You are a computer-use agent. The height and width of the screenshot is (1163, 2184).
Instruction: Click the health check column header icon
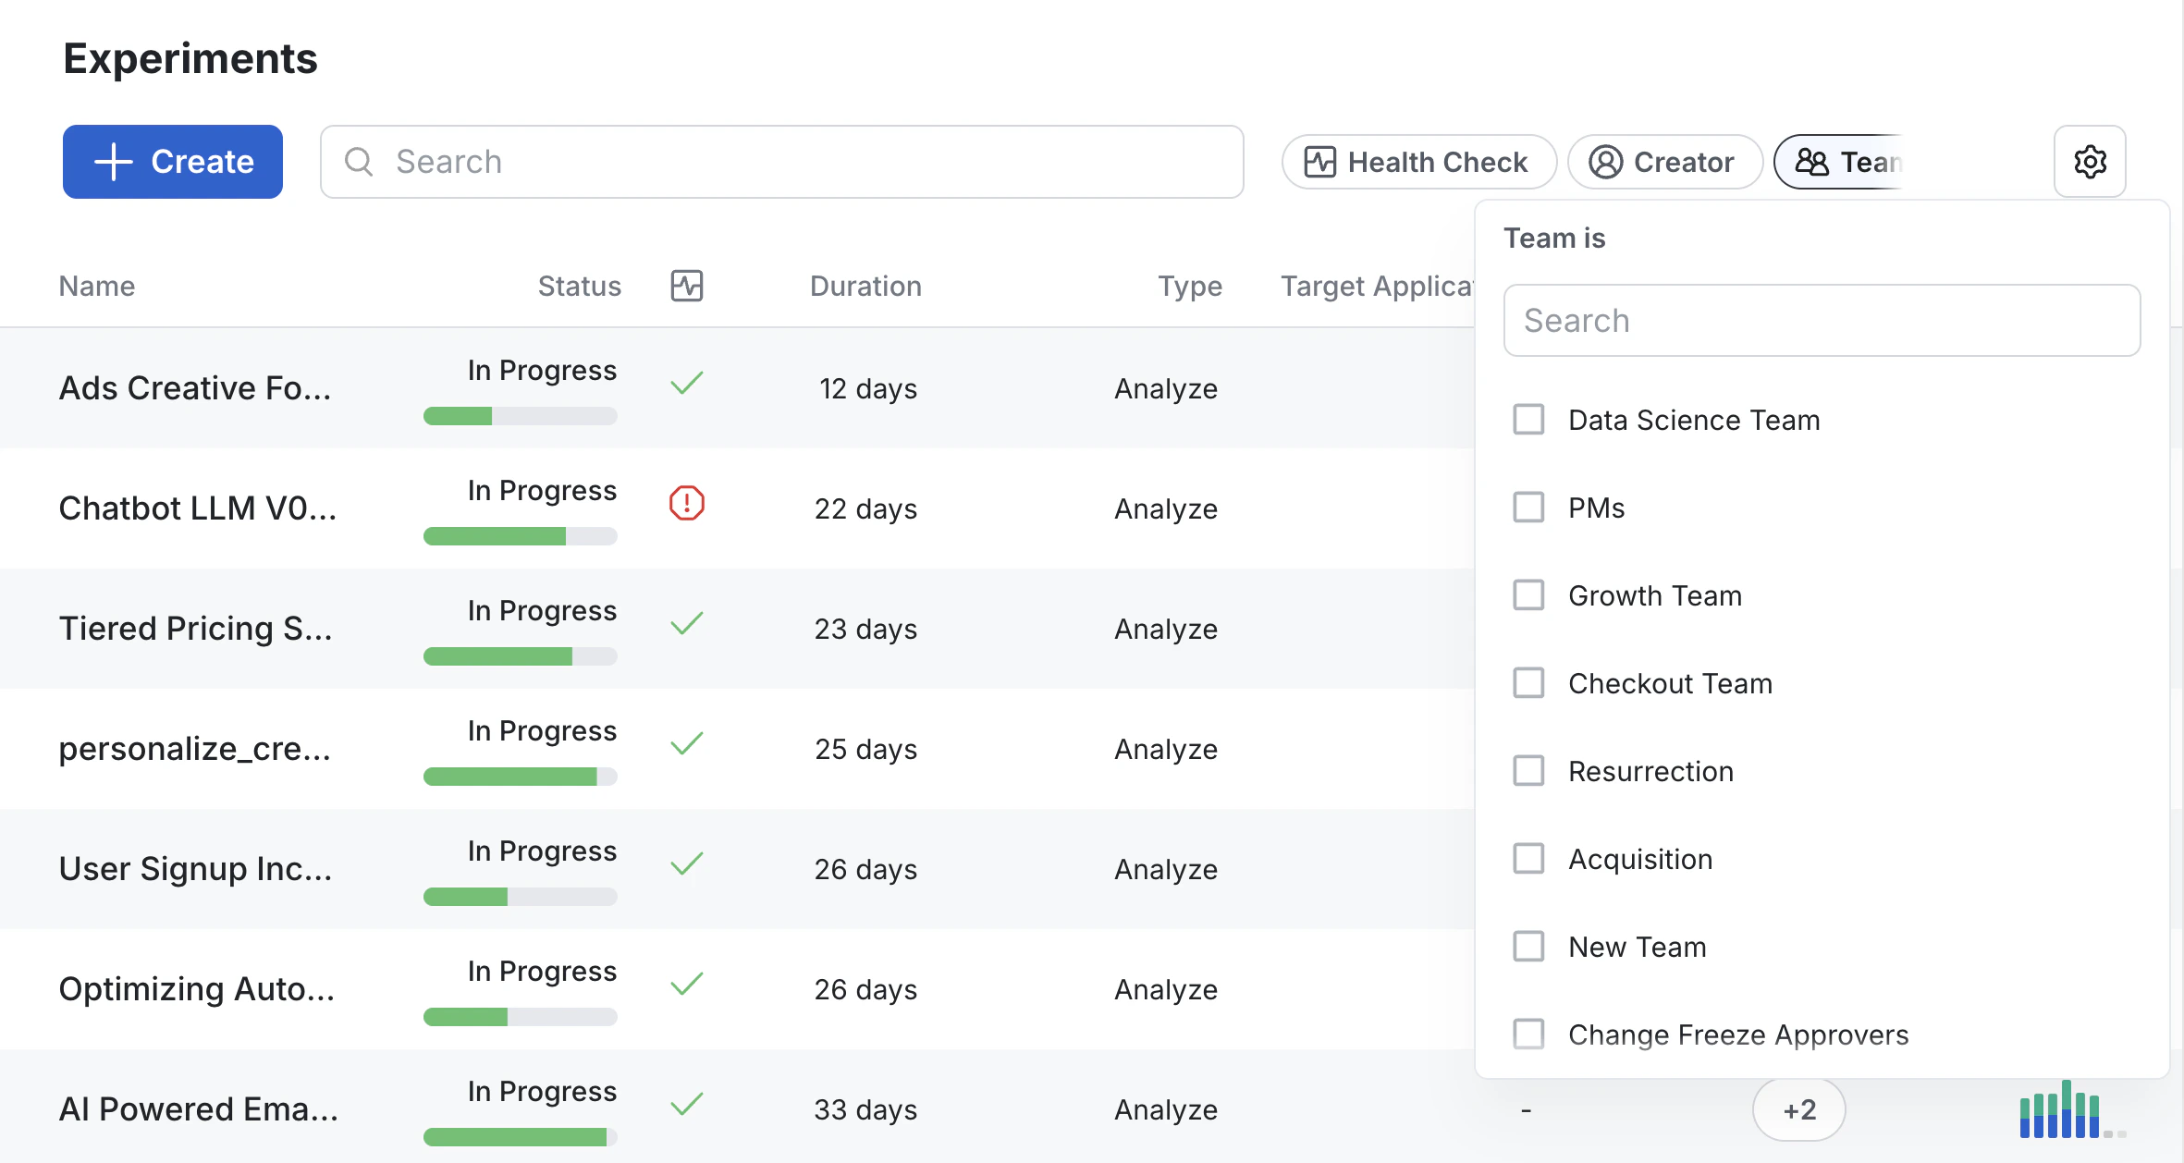tap(686, 286)
